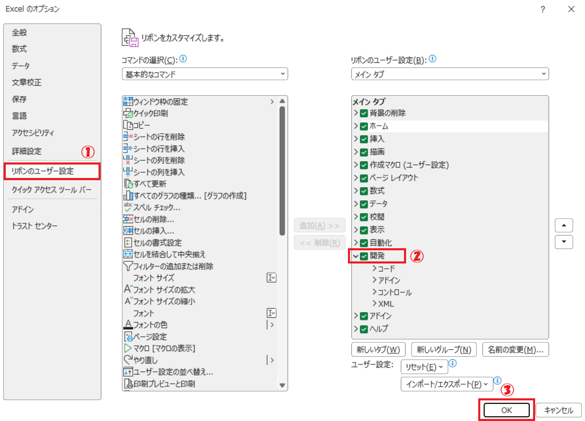Click the command list scroll down arrow
This screenshot has height=421, width=585.
click(x=282, y=386)
